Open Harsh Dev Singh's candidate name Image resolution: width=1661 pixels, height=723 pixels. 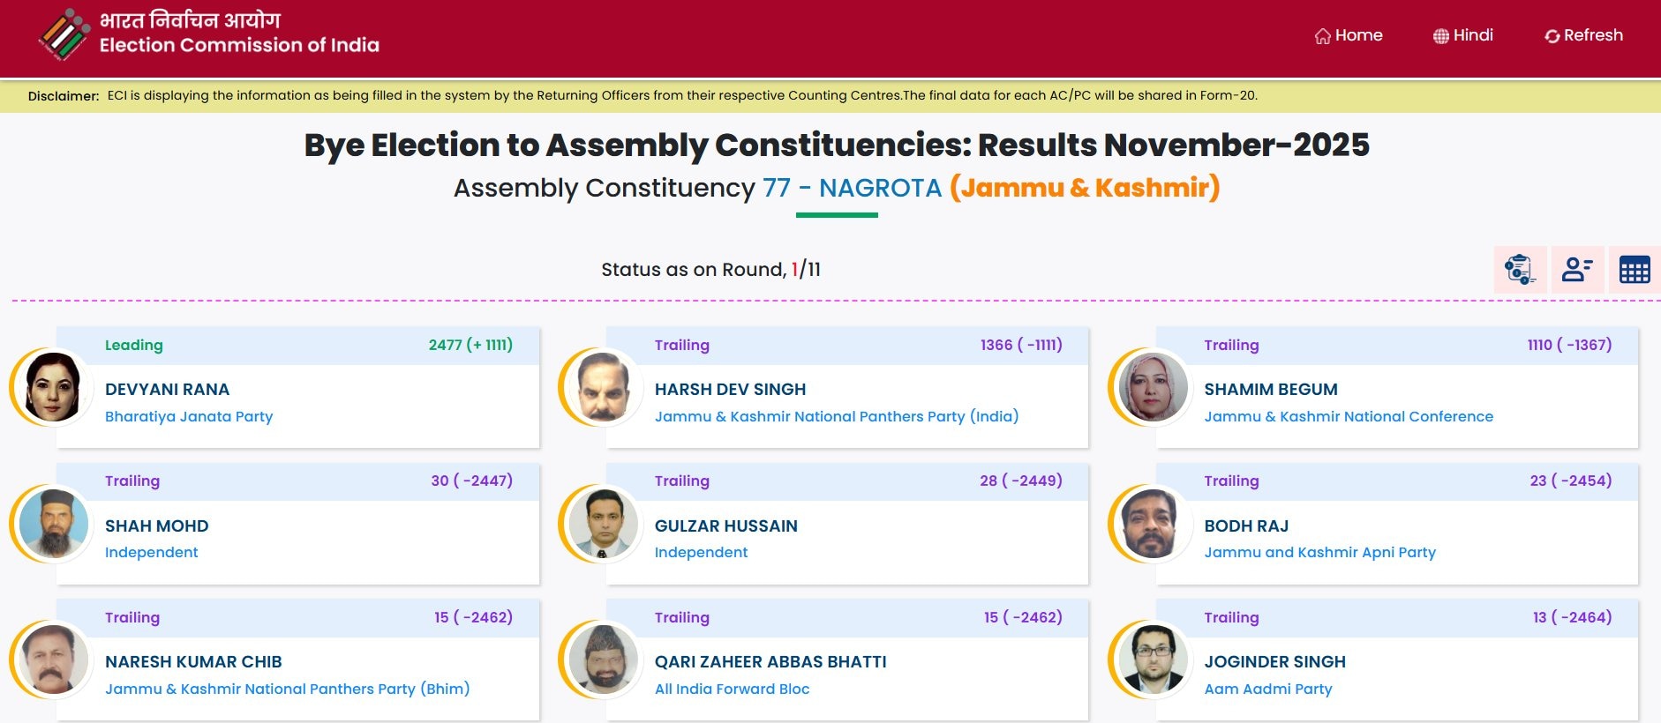pyautogui.click(x=730, y=390)
